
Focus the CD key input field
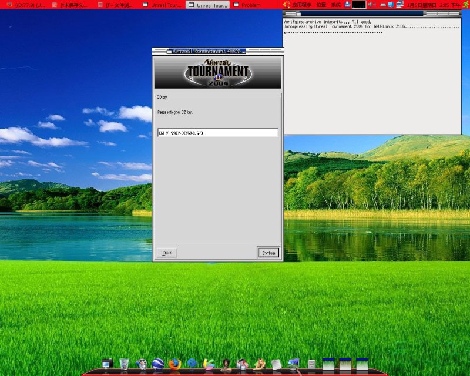[x=218, y=133]
